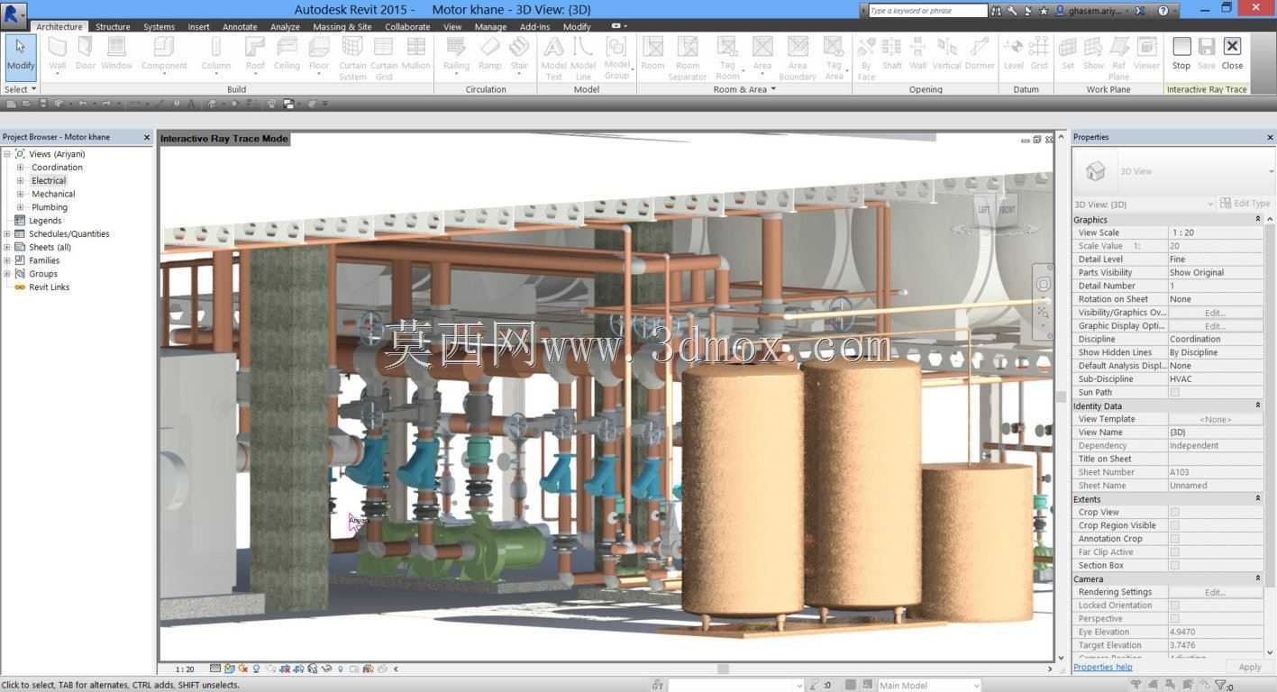
Task: Click the Room Separator tool
Action: click(x=688, y=59)
